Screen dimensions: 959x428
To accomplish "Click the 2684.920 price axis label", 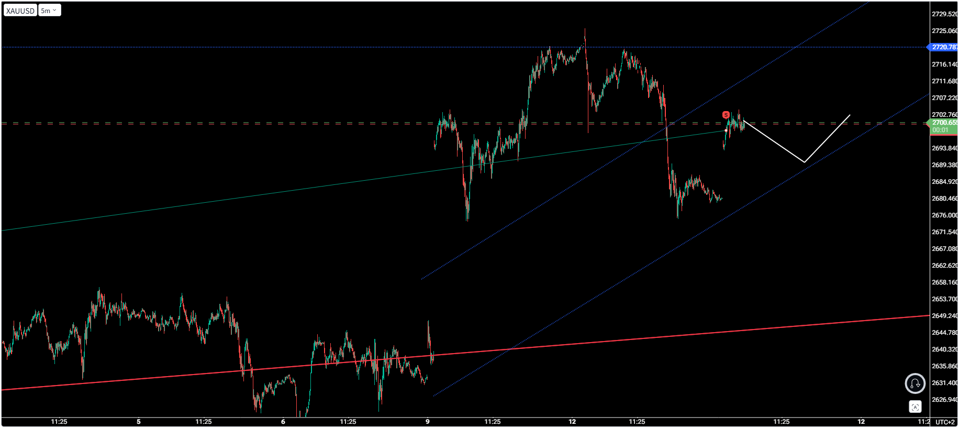I will click(x=944, y=182).
